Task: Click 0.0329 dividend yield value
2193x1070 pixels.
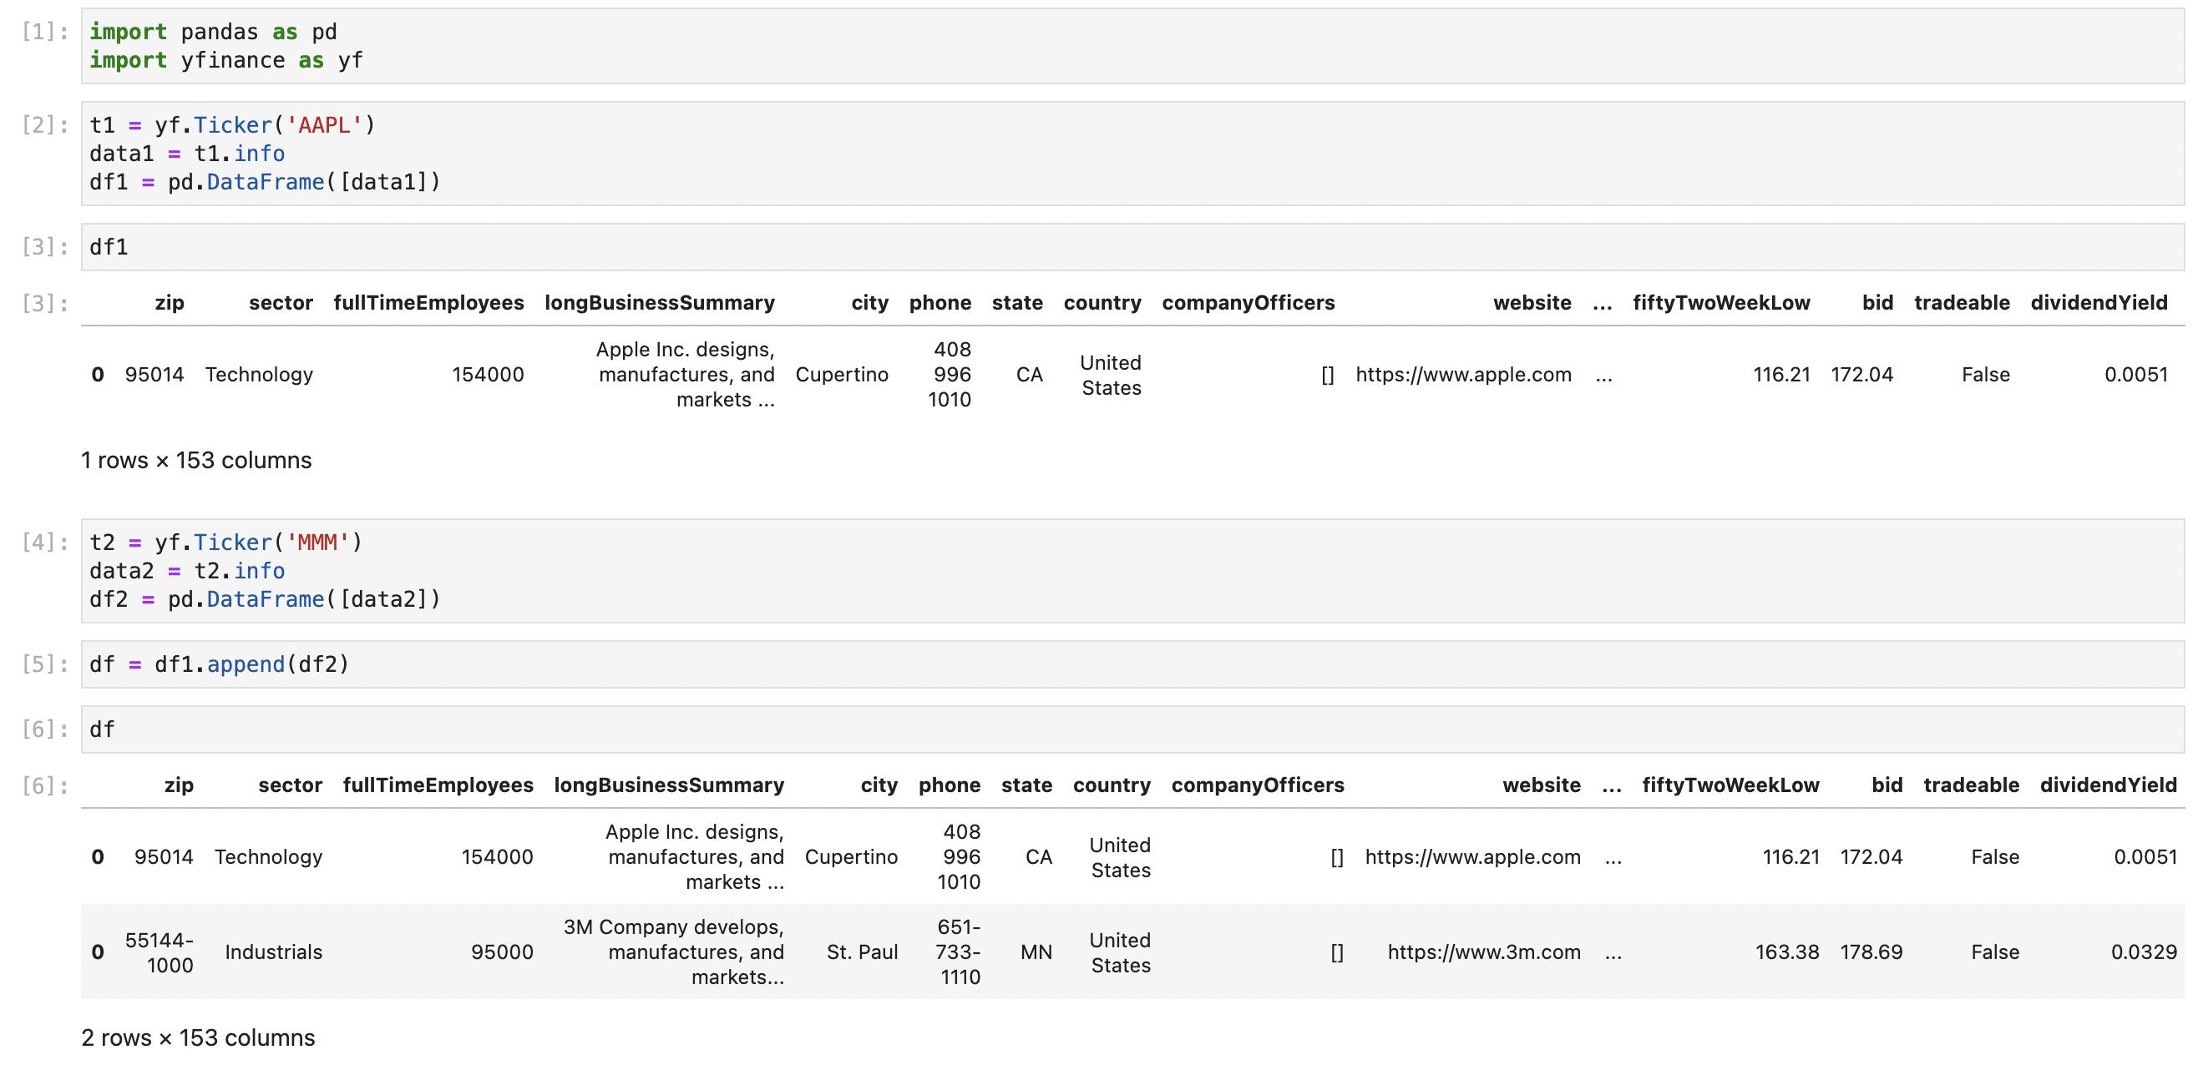Action: click(x=2144, y=951)
